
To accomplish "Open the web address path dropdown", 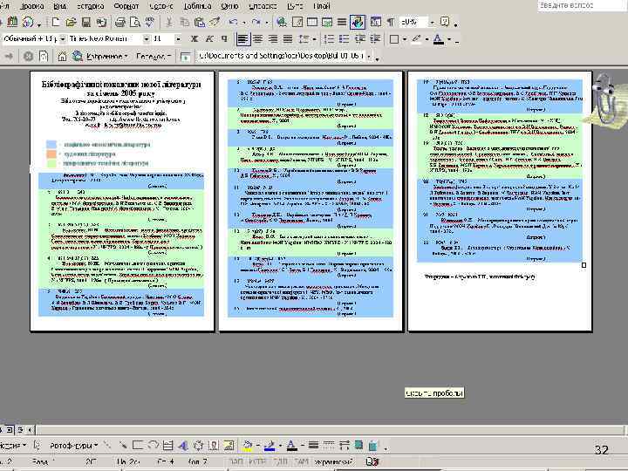I will pyautogui.click(x=369, y=57).
